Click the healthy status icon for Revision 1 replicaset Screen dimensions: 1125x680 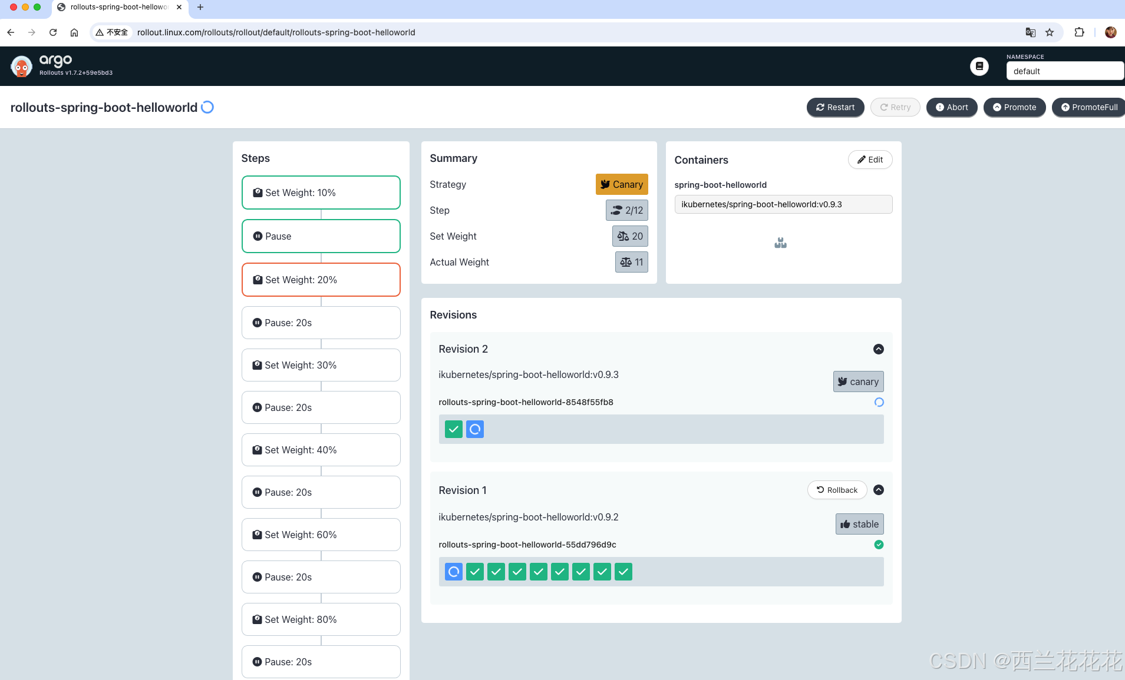point(879,545)
